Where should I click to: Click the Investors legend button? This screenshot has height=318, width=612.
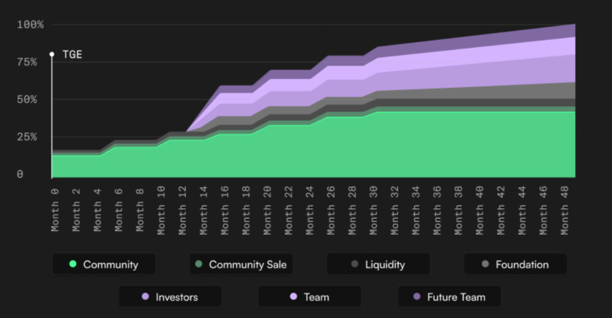pyautogui.click(x=170, y=297)
